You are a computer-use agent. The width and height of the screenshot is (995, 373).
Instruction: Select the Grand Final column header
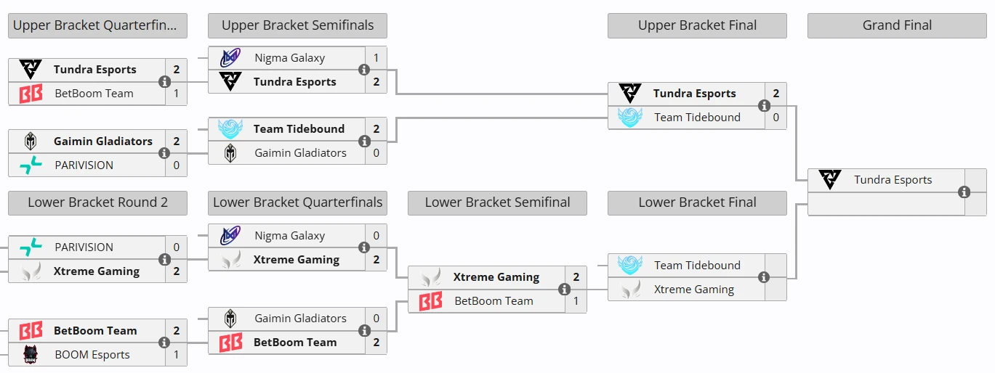click(897, 25)
